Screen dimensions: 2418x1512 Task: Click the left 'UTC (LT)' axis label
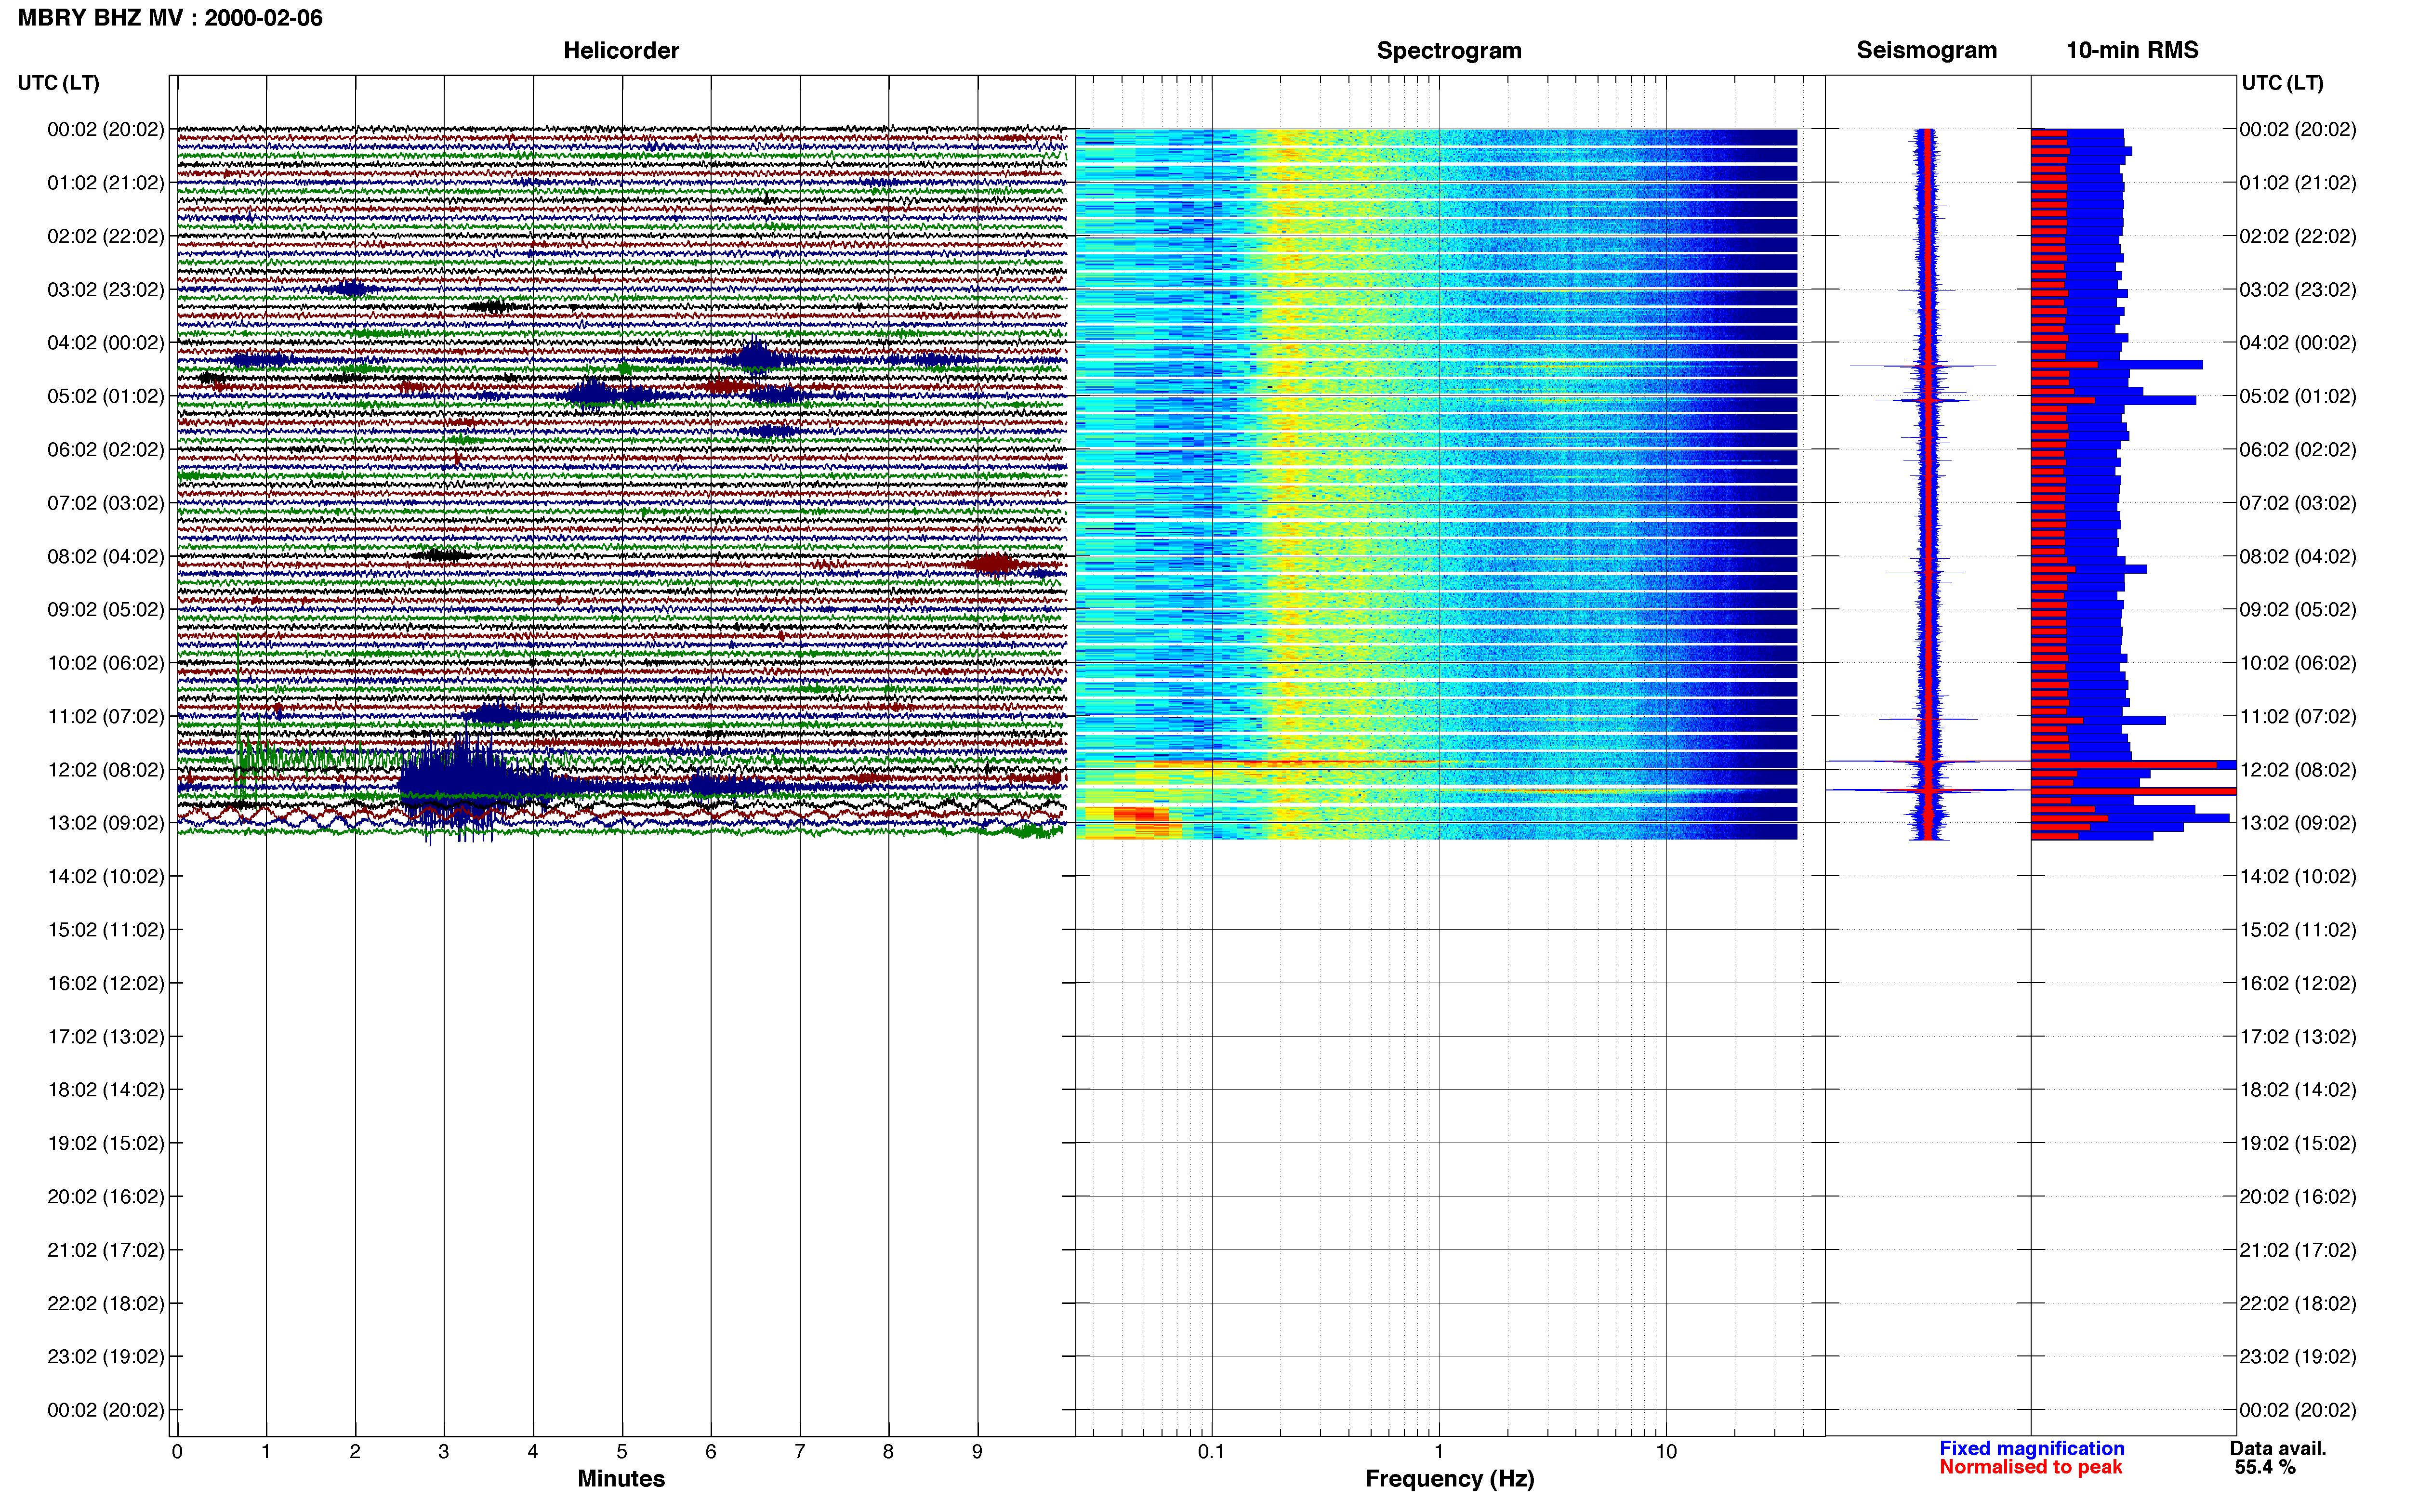pos(58,83)
